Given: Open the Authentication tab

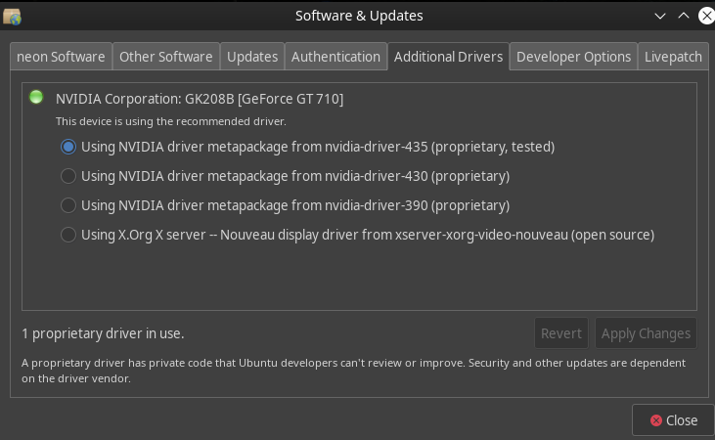Looking at the screenshot, I should coord(335,57).
